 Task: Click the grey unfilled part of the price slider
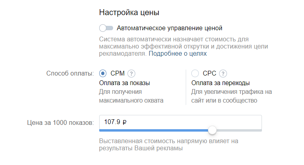coord(239,130)
